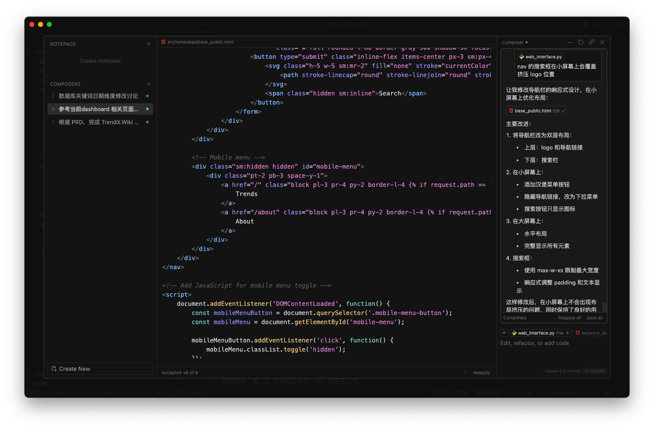
Task: Select composer 根据 PRD，完成 TrendX.Wiki
Action: click(100, 122)
